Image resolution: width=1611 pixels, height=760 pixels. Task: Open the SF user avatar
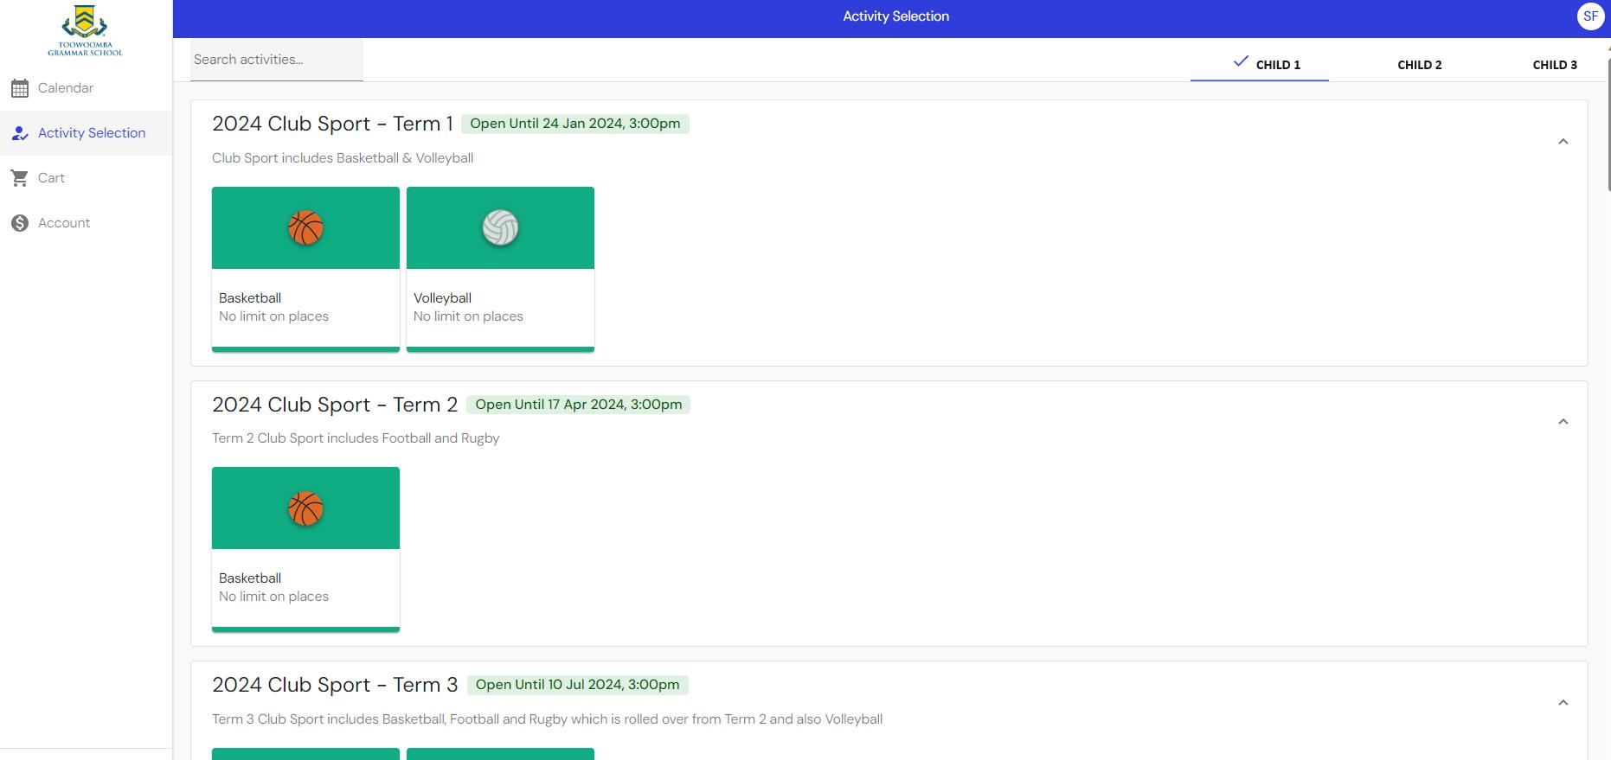(x=1590, y=16)
